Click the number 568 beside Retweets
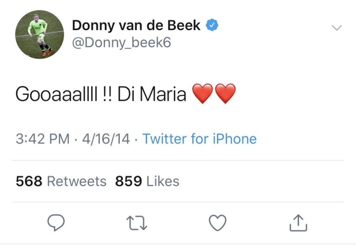This screenshot has width=356, height=245. point(29,181)
